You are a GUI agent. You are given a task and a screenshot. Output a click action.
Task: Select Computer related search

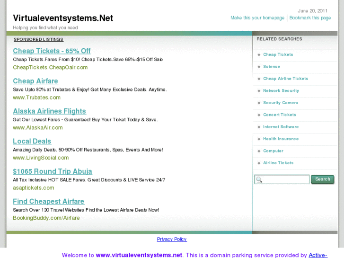[273, 151]
